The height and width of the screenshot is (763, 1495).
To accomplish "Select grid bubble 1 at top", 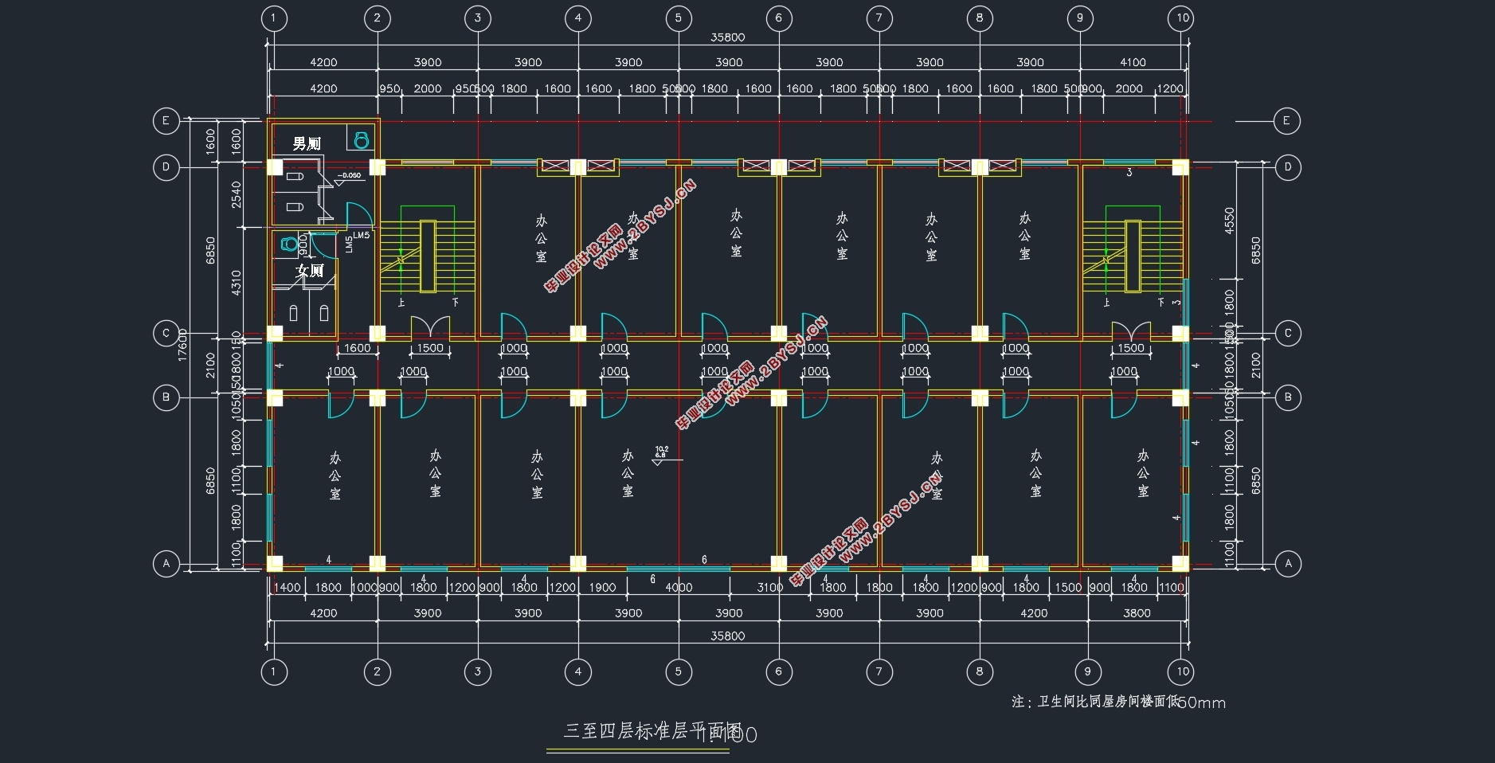I will (274, 18).
